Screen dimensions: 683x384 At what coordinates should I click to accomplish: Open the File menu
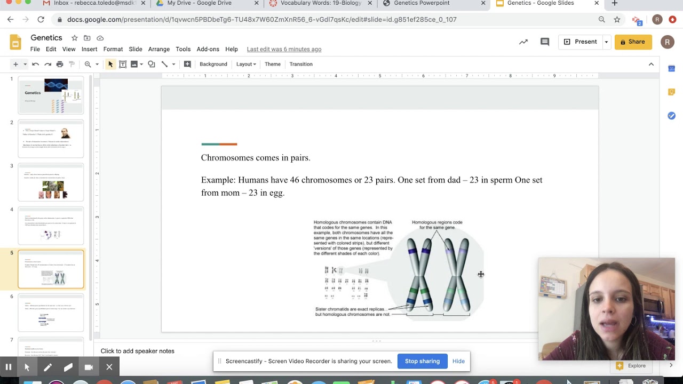(35, 49)
